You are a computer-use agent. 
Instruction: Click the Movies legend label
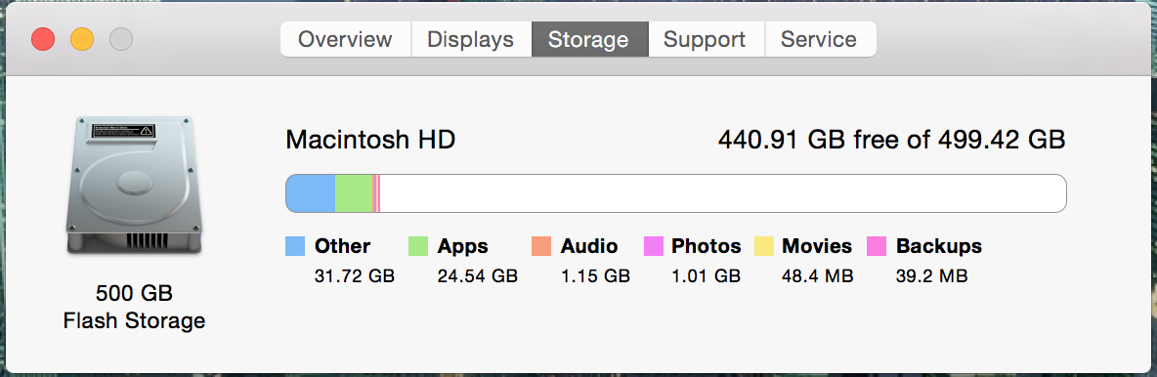pyautogui.click(x=817, y=246)
